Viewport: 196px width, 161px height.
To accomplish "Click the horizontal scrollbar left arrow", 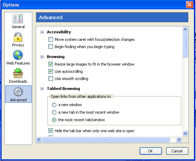I will coord(39,139).
